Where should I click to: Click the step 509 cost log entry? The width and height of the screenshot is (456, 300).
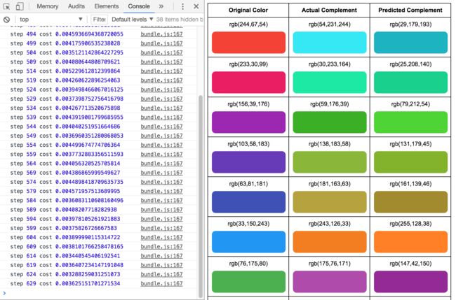(x=65, y=62)
